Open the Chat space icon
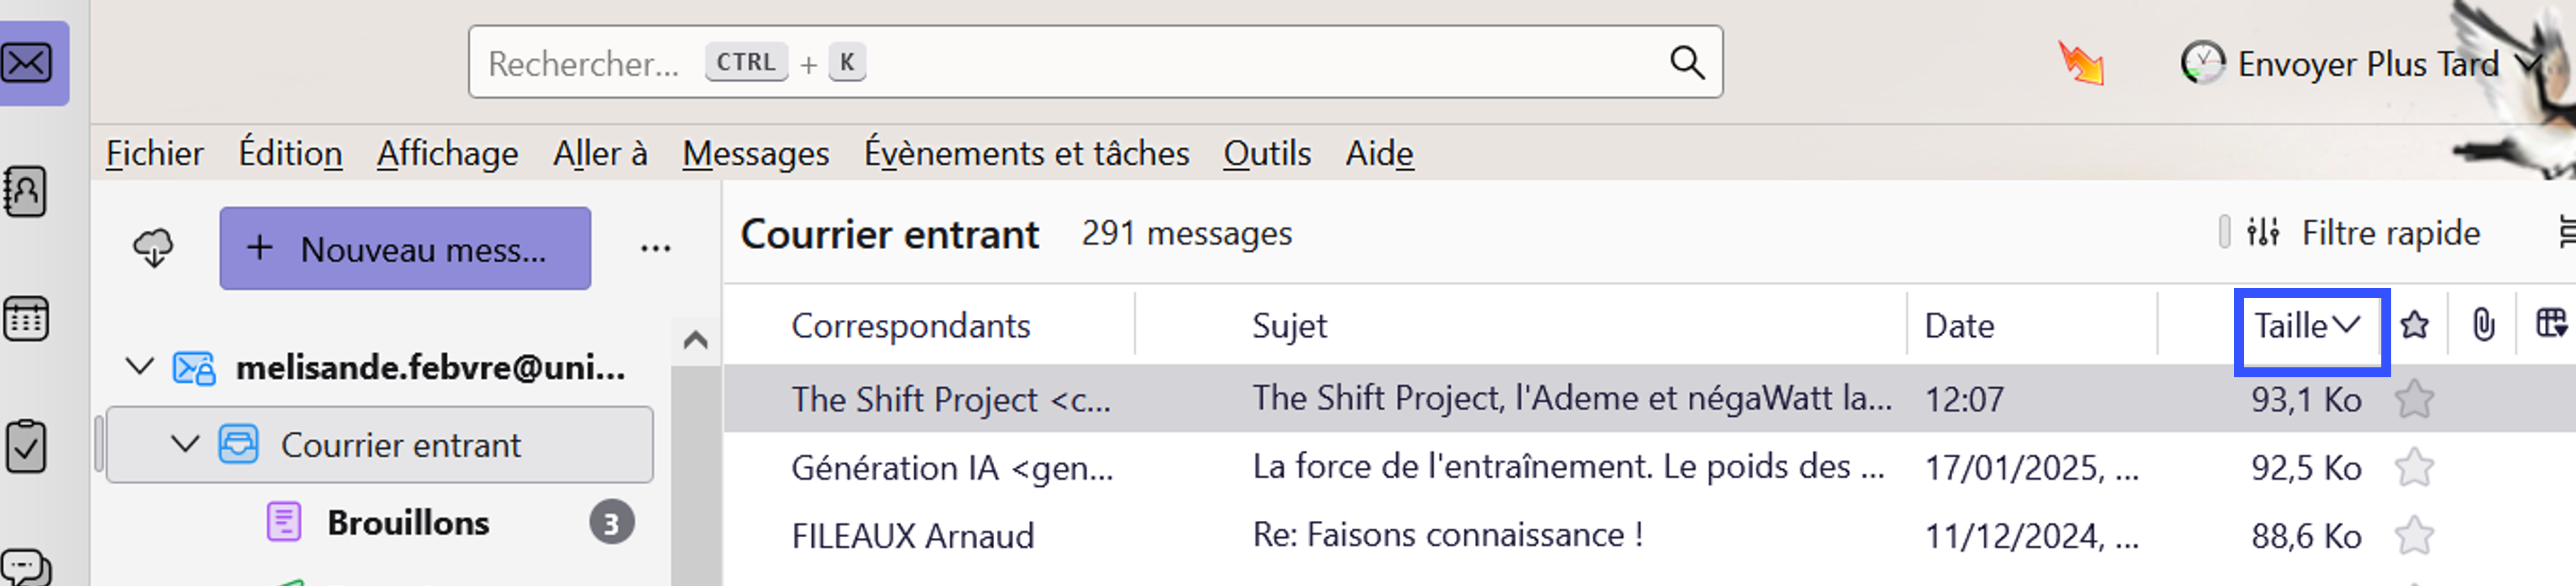The image size is (2576, 586). (x=26, y=567)
